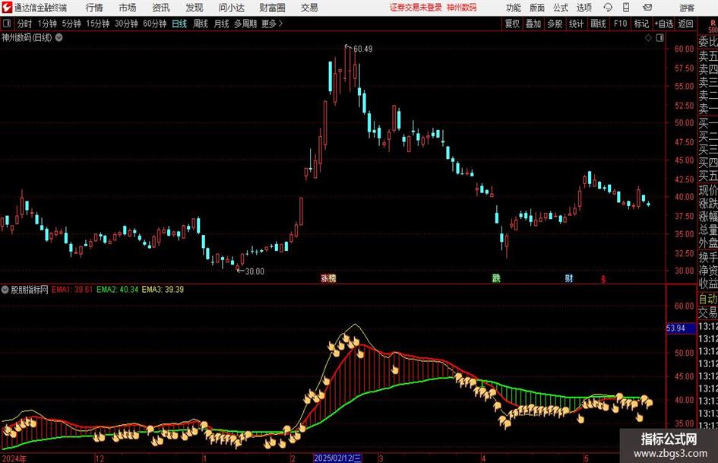
Task: Add stock with +自选 button
Action: click(663, 24)
